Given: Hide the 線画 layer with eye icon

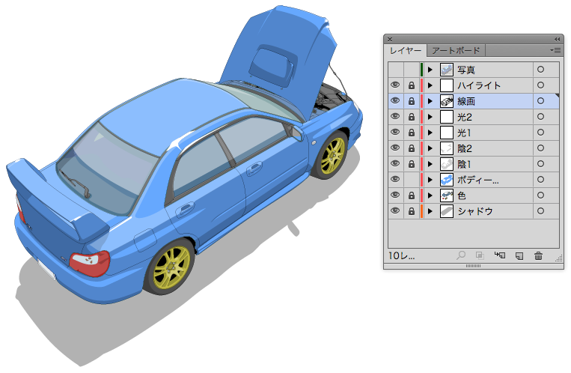Looking at the screenshot, I should pyautogui.click(x=395, y=100).
